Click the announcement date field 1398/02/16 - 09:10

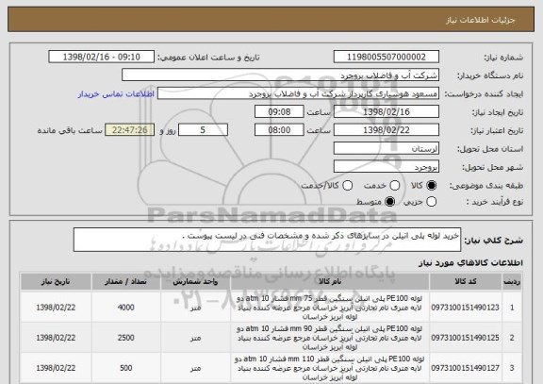[102, 57]
